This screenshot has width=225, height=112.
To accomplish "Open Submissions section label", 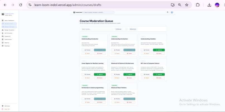I will (8, 39).
